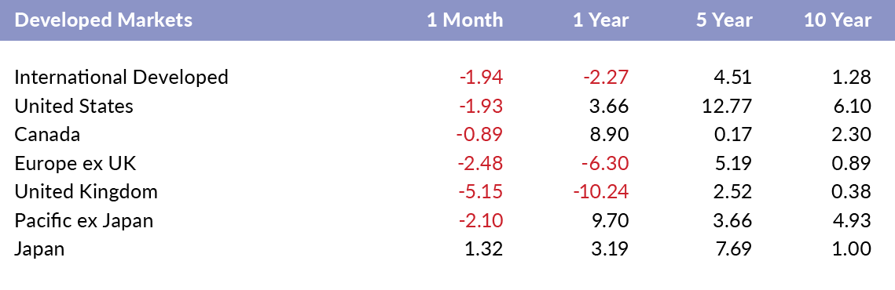Select the 10 Year column header

coord(838,20)
